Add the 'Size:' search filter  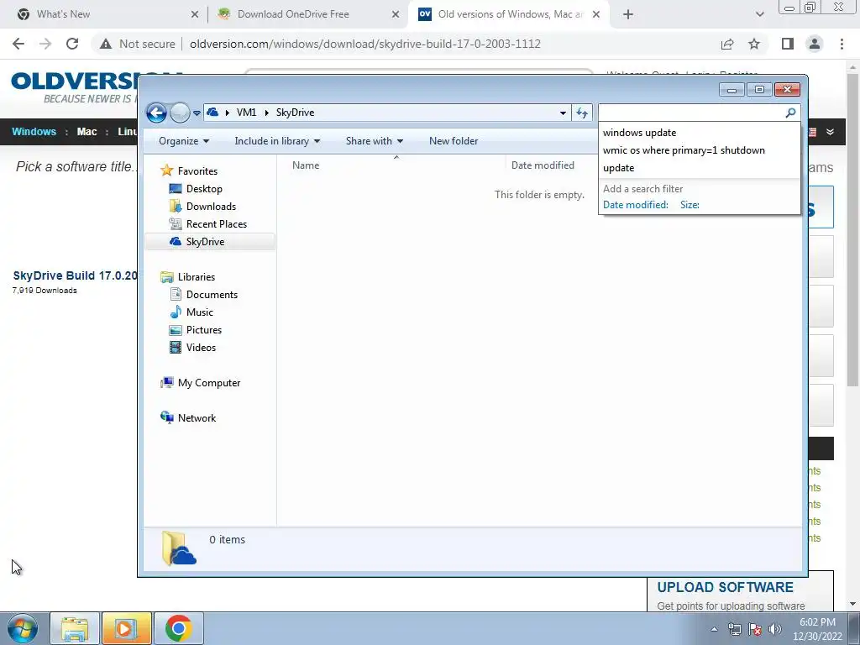point(690,205)
